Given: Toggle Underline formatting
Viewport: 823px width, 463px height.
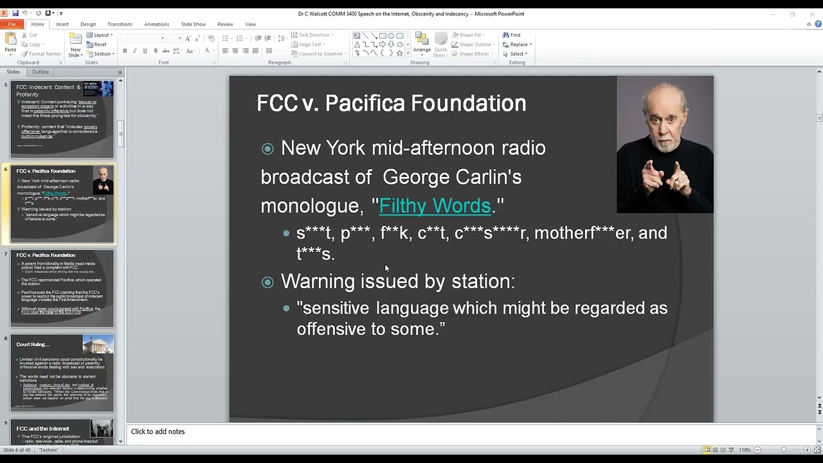Looking at the screenshot, I should pos(145,51).
